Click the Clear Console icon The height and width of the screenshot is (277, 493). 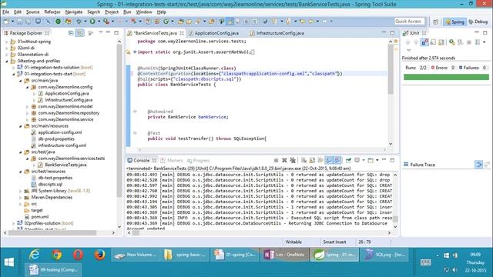(x=304, y=160)
